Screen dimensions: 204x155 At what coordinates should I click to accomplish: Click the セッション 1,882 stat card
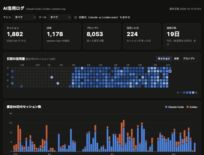click(22, 36)
